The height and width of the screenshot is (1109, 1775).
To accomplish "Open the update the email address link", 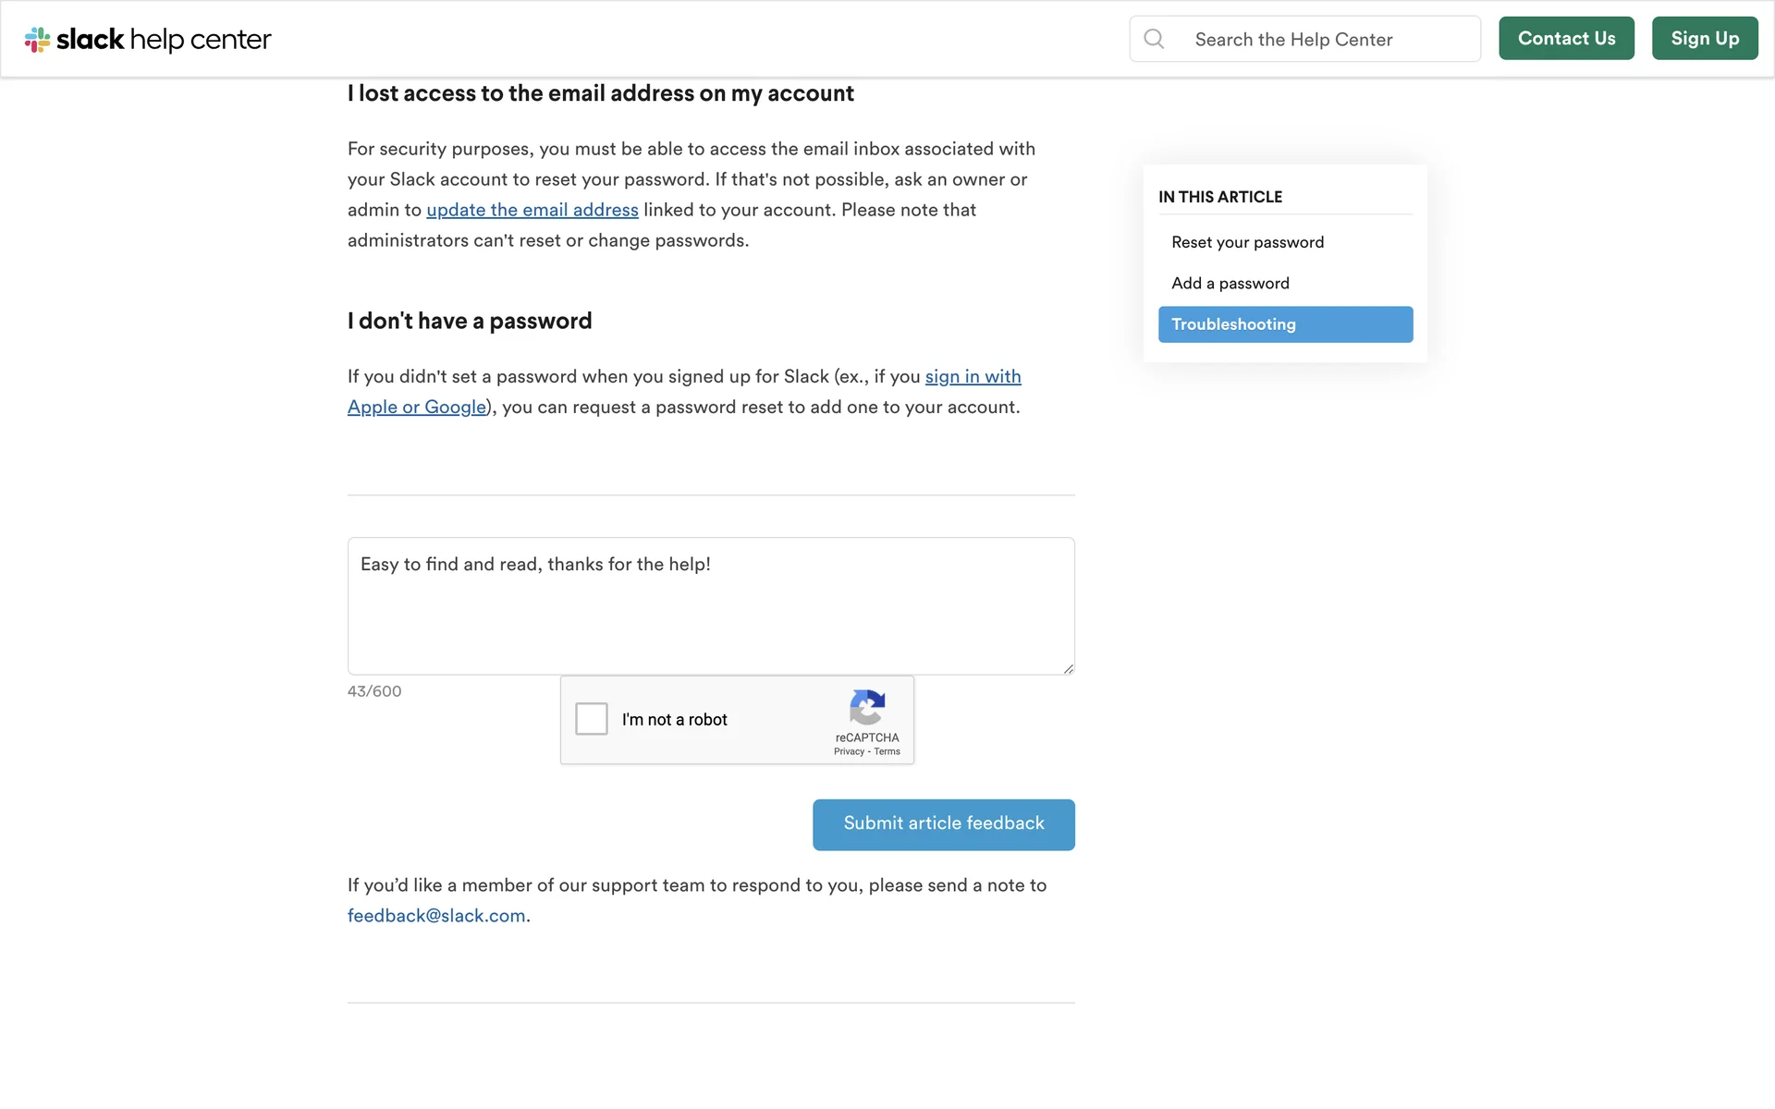I will [532, 211].
